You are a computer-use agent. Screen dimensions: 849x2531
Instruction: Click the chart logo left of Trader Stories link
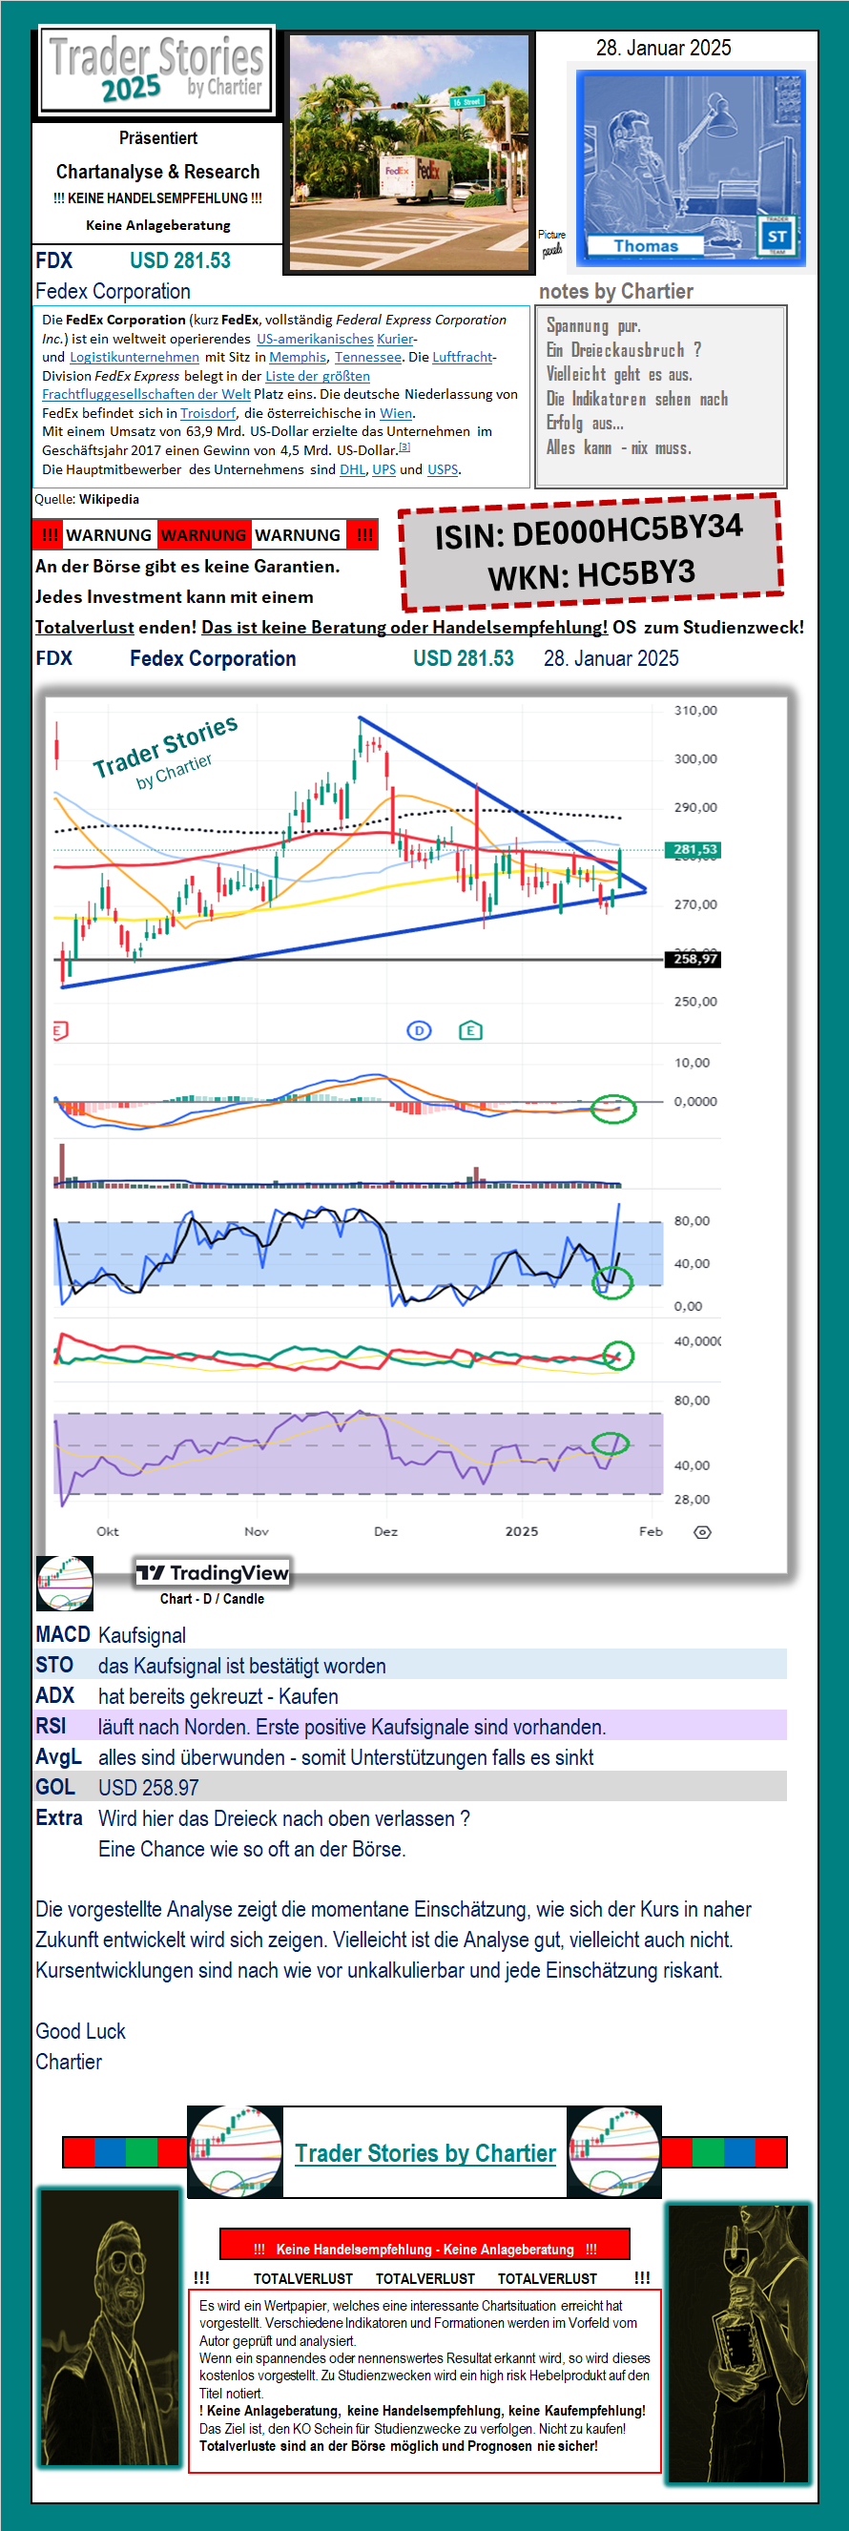pyautogui.click(x=235, y=2151)
